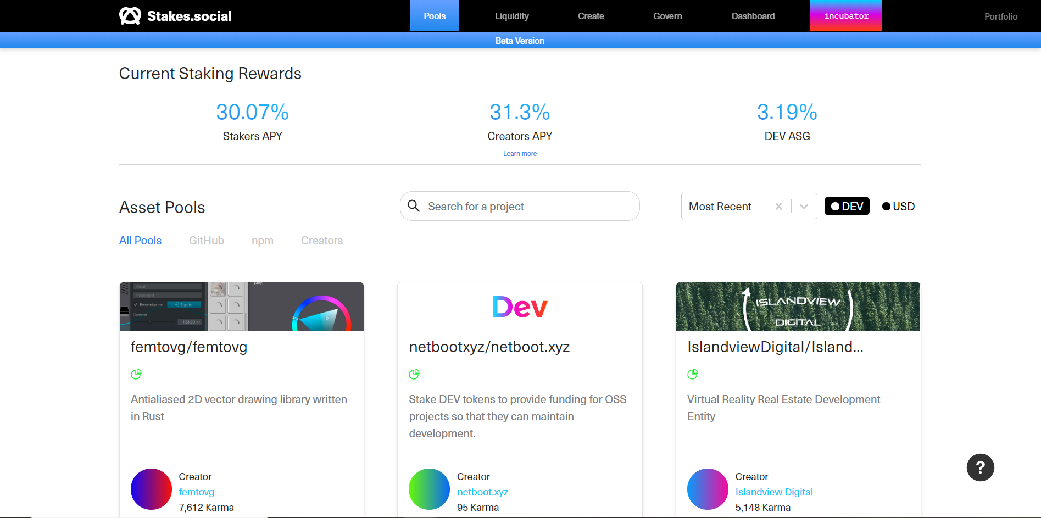Viewport: 1041px width, 518px height.
Task: Open the Create nav tab
Action: 591,16
